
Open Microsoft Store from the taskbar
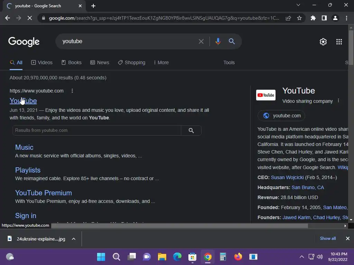pyautogui.click(x=192, y=257)
